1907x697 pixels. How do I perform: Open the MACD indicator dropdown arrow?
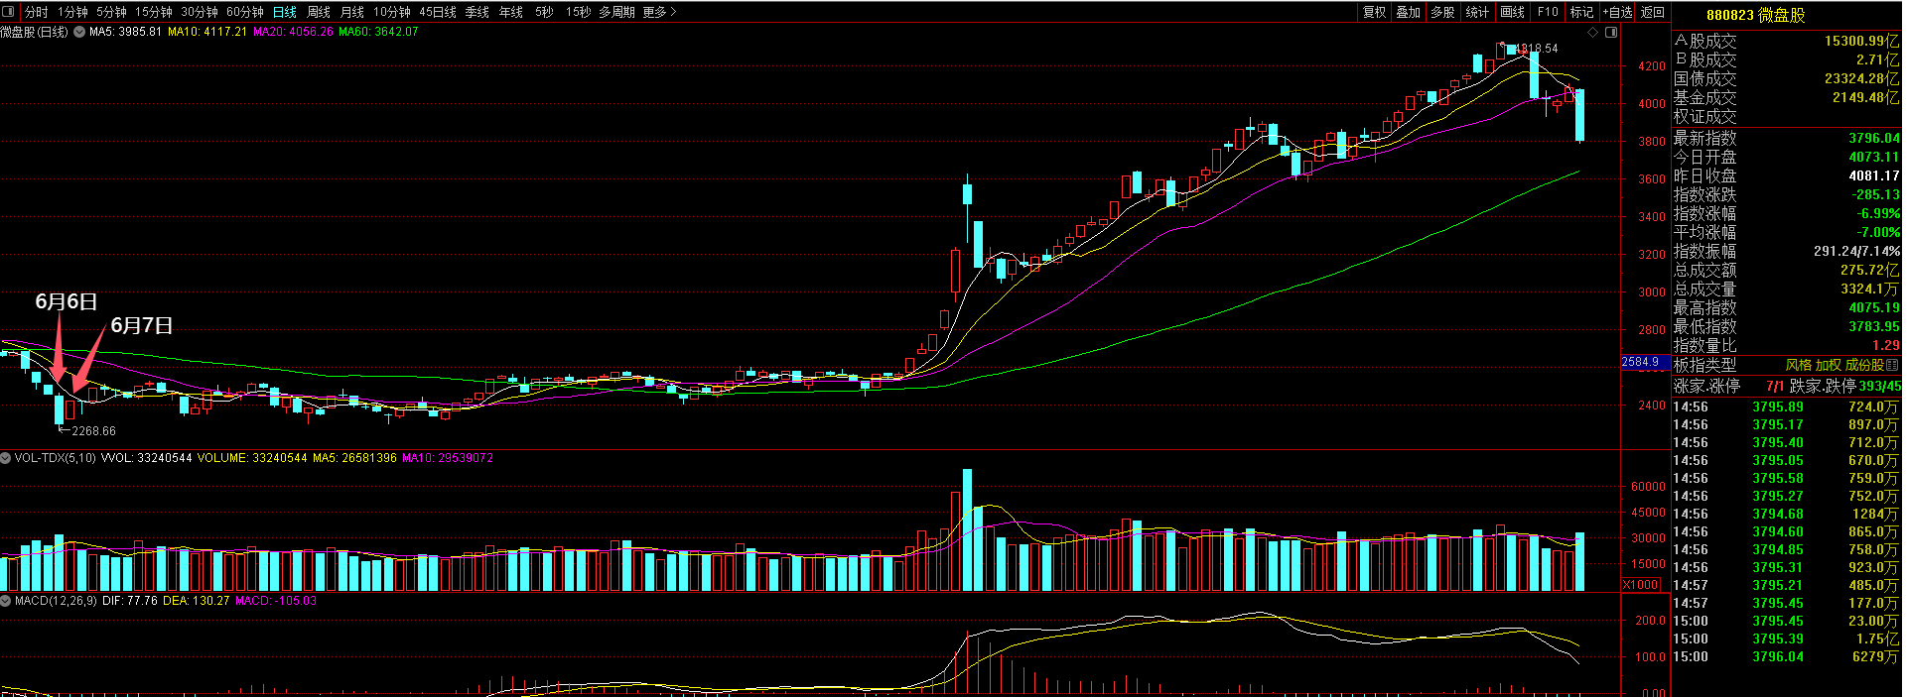tap(6, 601)
